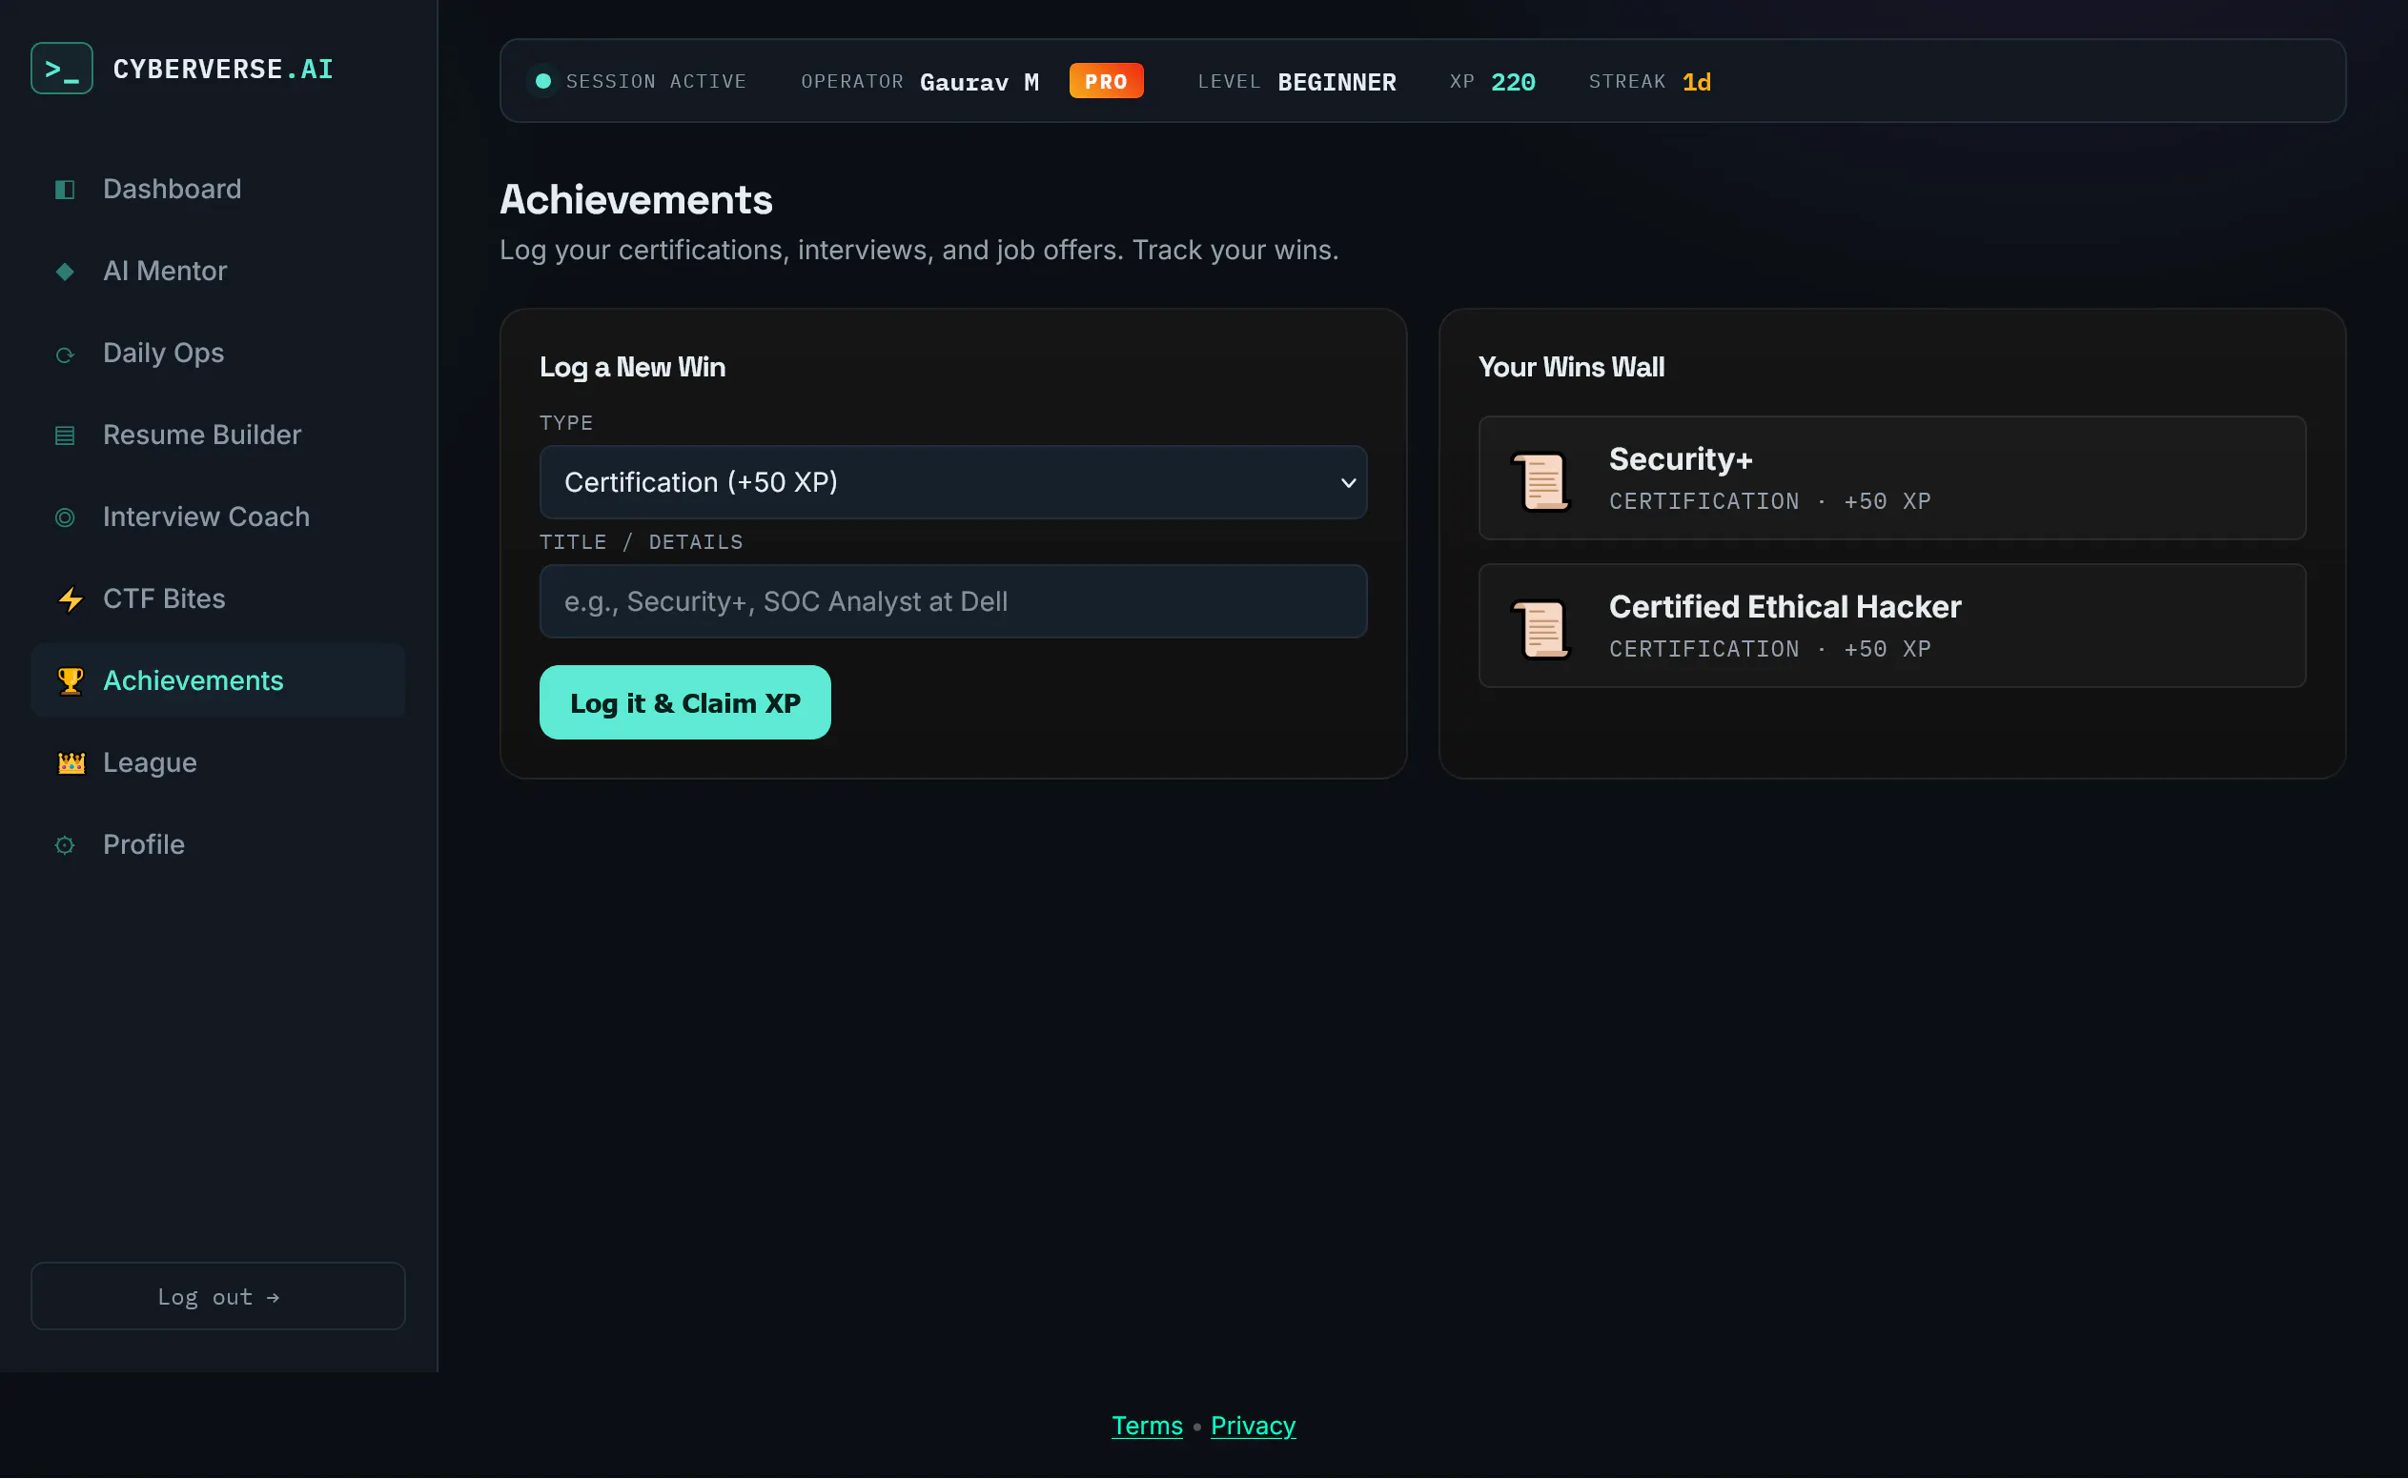This screenshot has width=2408, height=1479.
Task: Click the Security+ win title
Action: click(x=1681, y=458)
